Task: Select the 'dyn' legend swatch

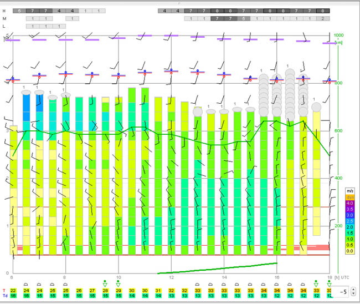Action: click(350, 197)
